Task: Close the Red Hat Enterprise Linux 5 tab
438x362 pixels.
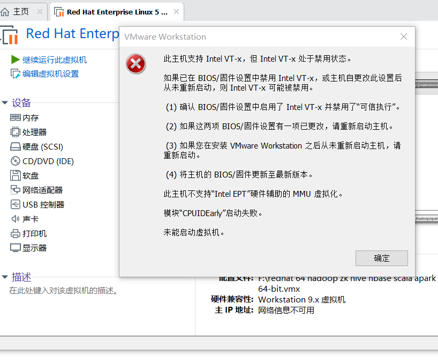Action: pyautogui.click(x=176, y=11)
